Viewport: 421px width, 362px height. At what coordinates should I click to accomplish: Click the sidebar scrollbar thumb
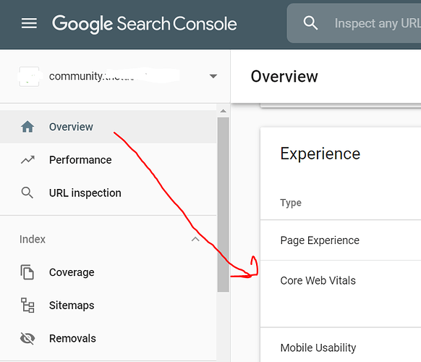coord(223,204)
